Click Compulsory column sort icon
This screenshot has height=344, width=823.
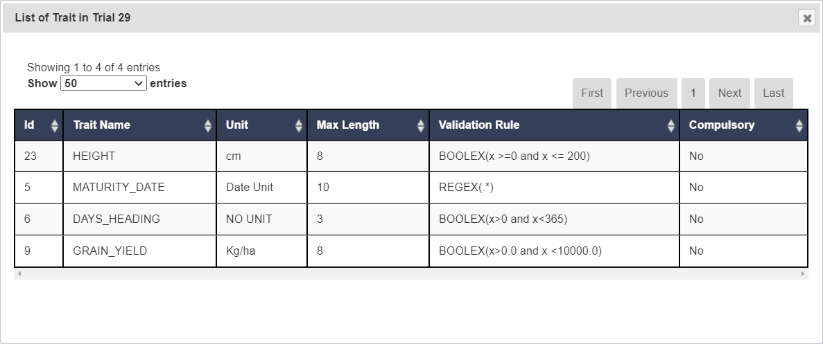tap(799, 126)
